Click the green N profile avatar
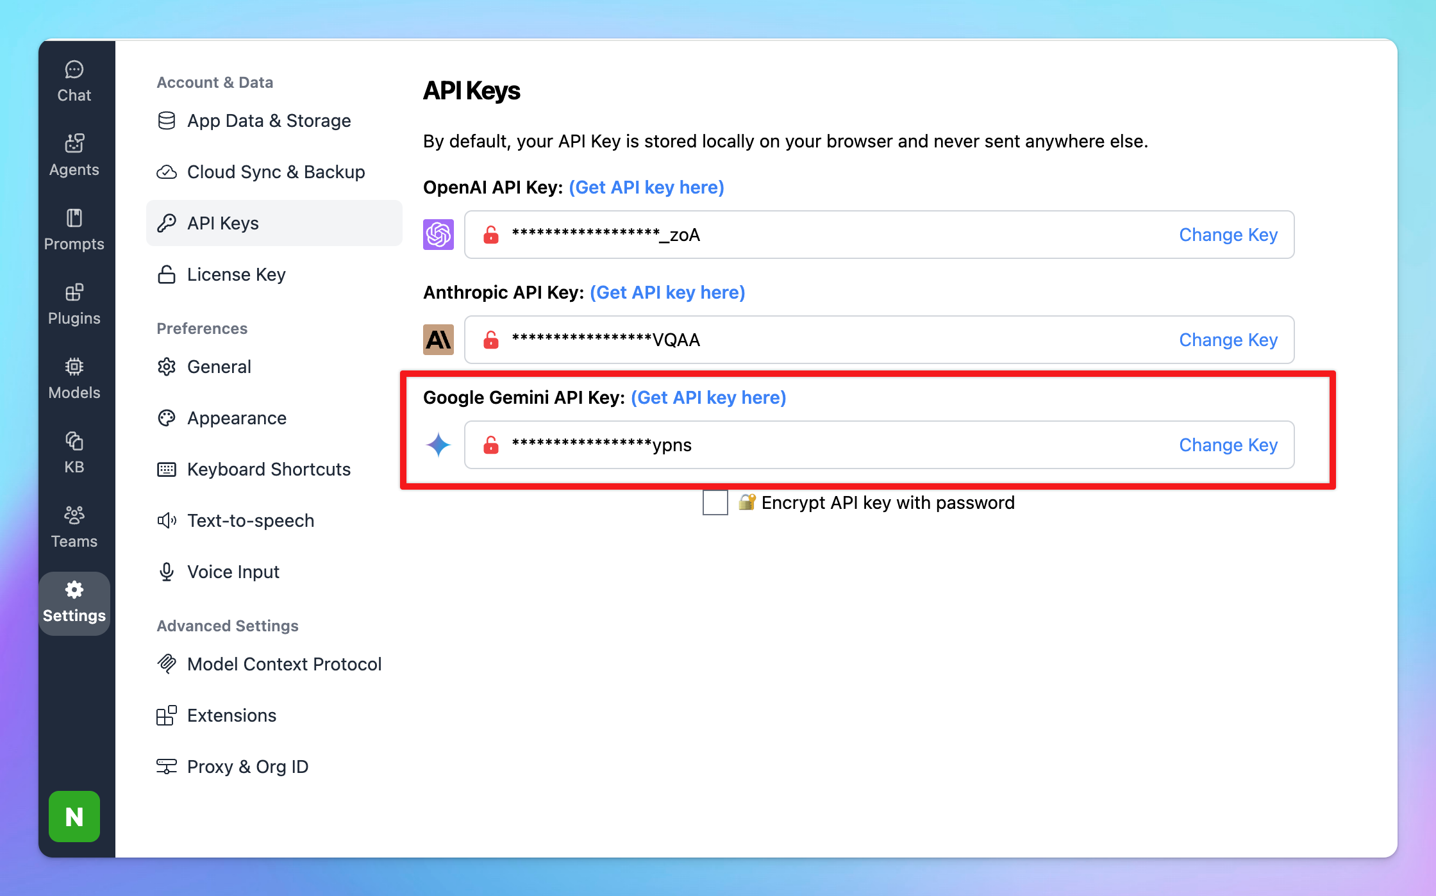Image resolution: width=1436 pixels, height=896 pixels. (74, 816)
